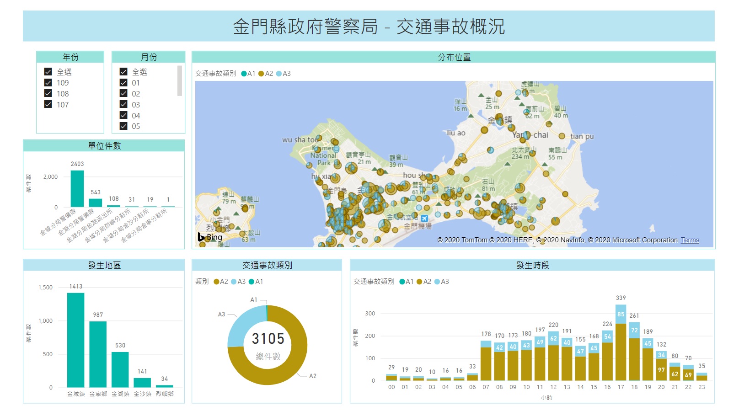This screenshot has width=739, height=411.
Task: Open the Terms link on the map
Action: click(x=690, y=240)
